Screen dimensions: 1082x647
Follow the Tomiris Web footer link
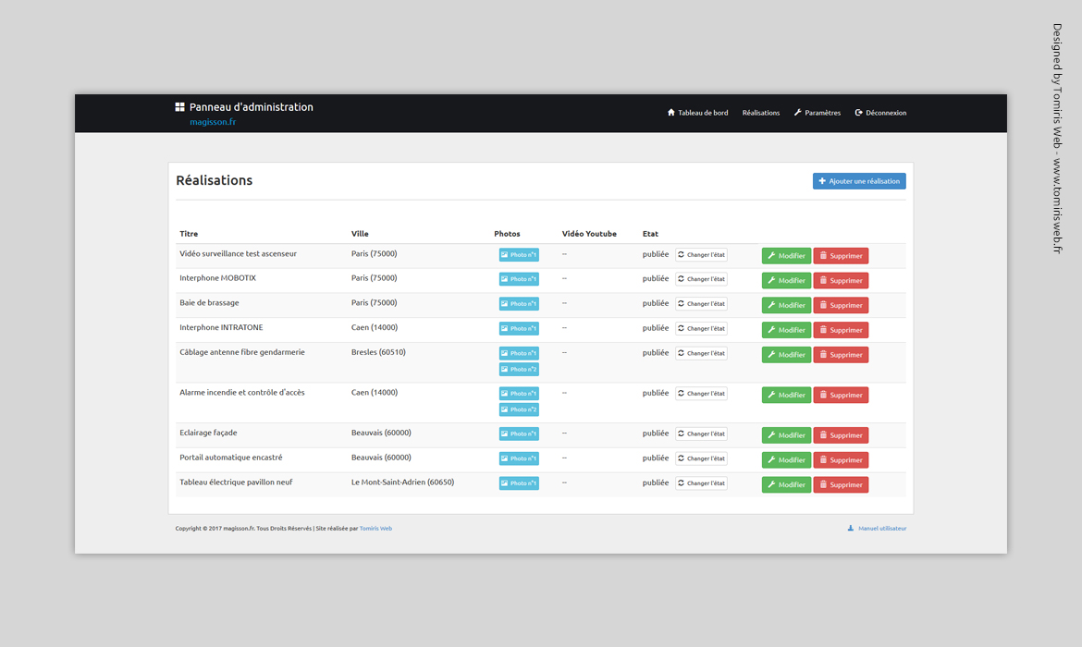(x=375, y=529)
